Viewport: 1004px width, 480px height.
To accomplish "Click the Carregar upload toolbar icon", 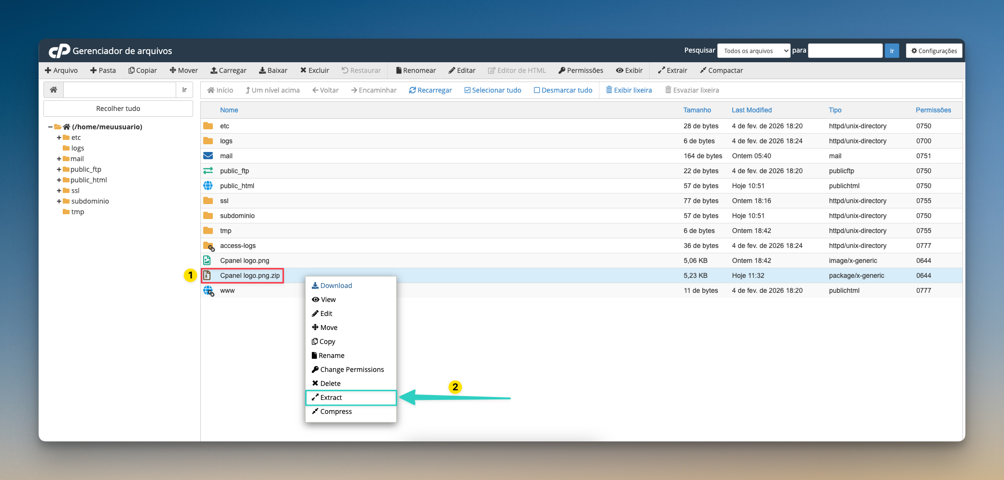I will pyautogui.click(x=214, y=70).
